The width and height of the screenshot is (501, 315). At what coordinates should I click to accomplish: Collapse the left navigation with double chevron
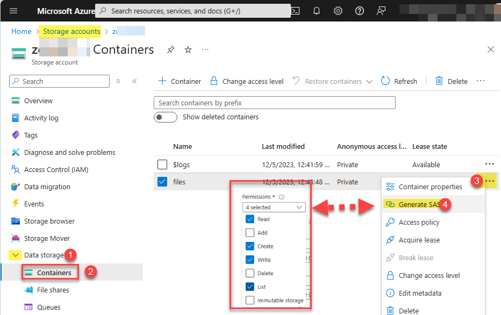coord(134,81)
